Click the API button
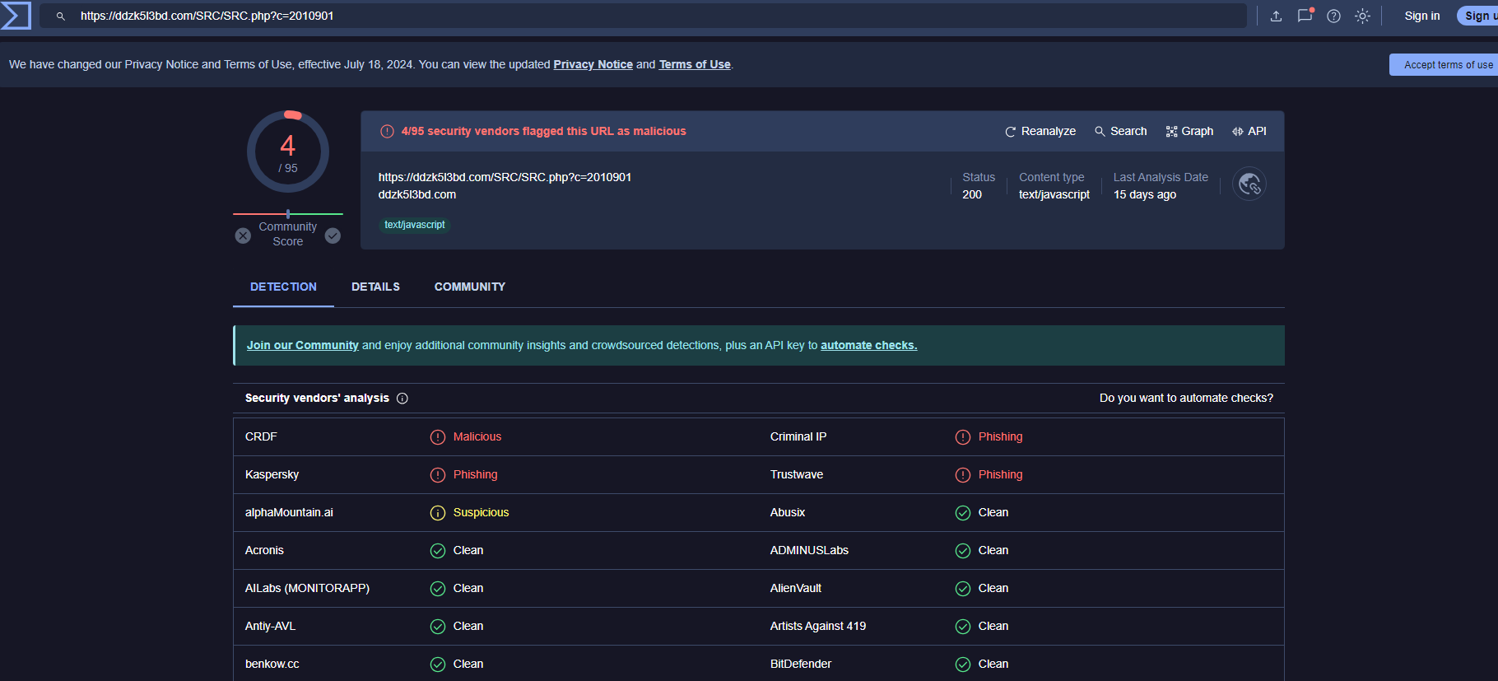Screen dimensions: 1498x681 pyautogui.click(x=1249, y=131)
